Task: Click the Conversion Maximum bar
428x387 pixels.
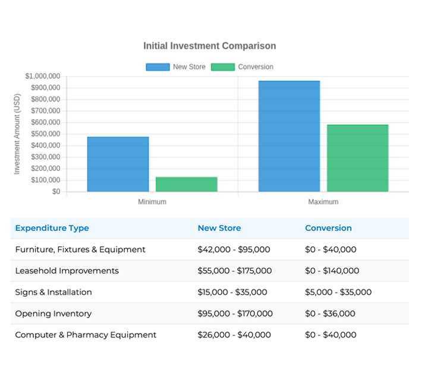Action: (357, 158)
